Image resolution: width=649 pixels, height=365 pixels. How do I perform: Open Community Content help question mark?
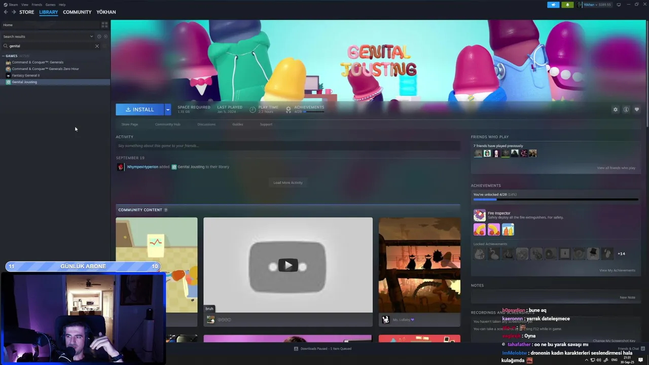click(x=166, y=210)
